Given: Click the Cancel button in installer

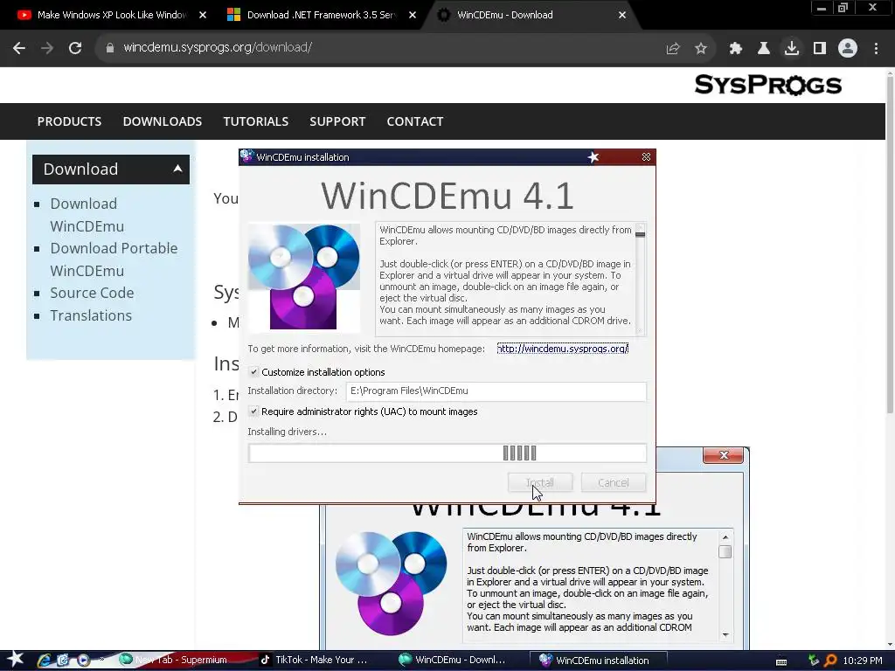Looking at the screenshot, I should [x=613, y=482].
